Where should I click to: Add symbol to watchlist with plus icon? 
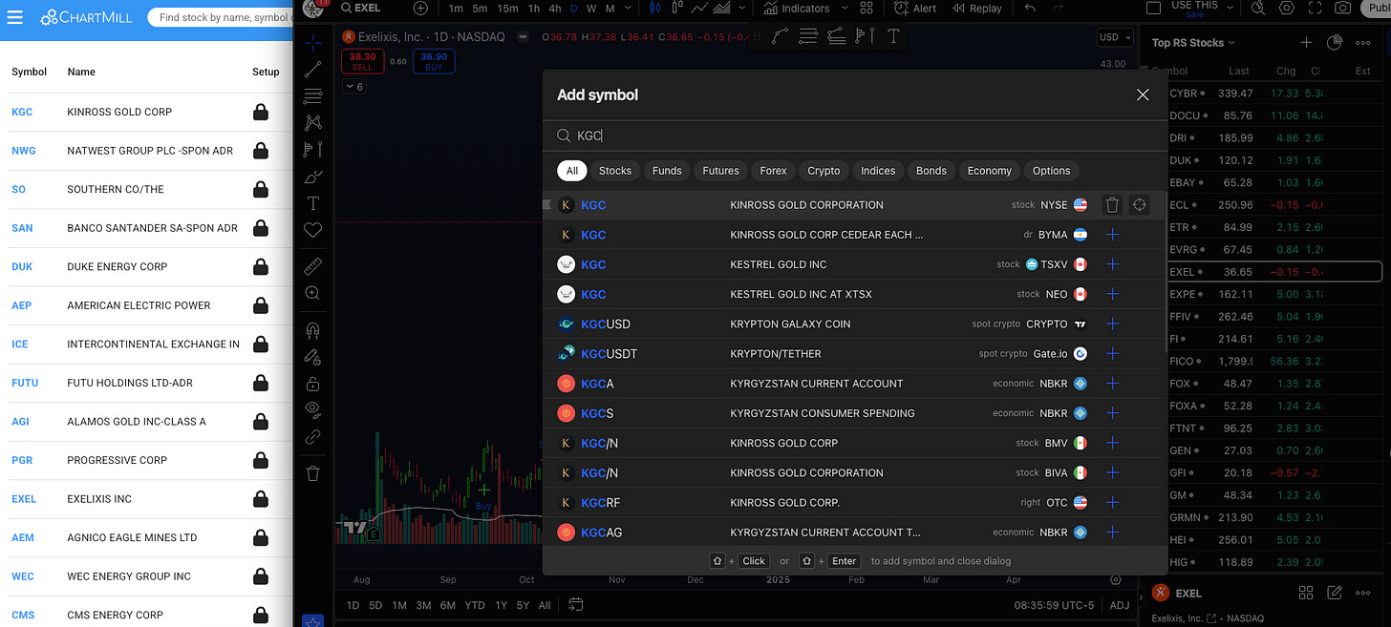pyautogui.click(x=1306, y=43)
